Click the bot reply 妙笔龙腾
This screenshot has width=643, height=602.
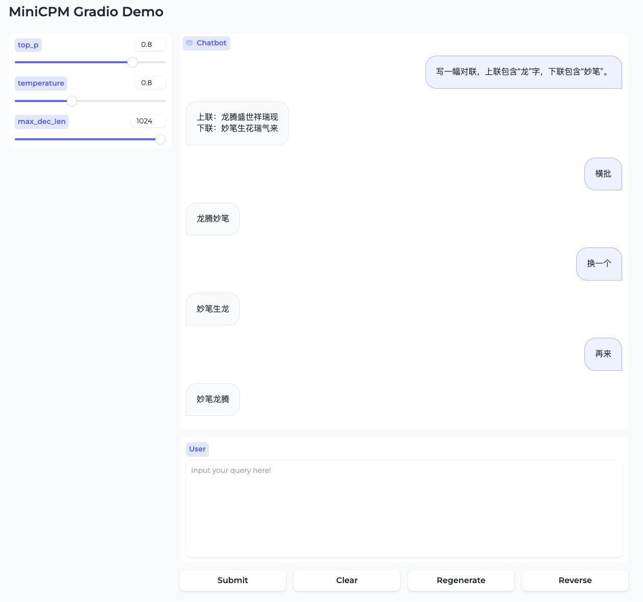point(213,399)
